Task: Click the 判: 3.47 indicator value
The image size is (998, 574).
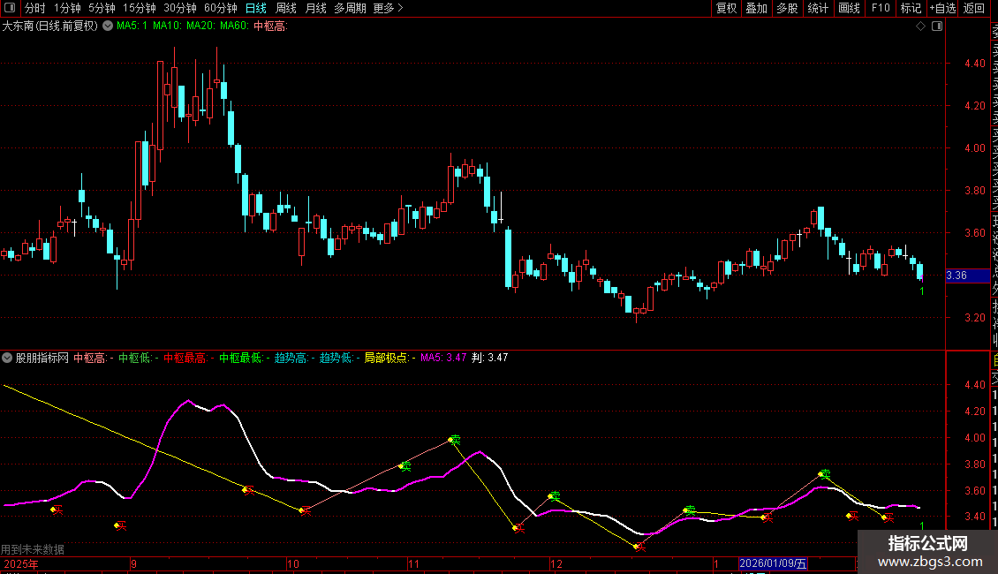Action: click(489, 358)
